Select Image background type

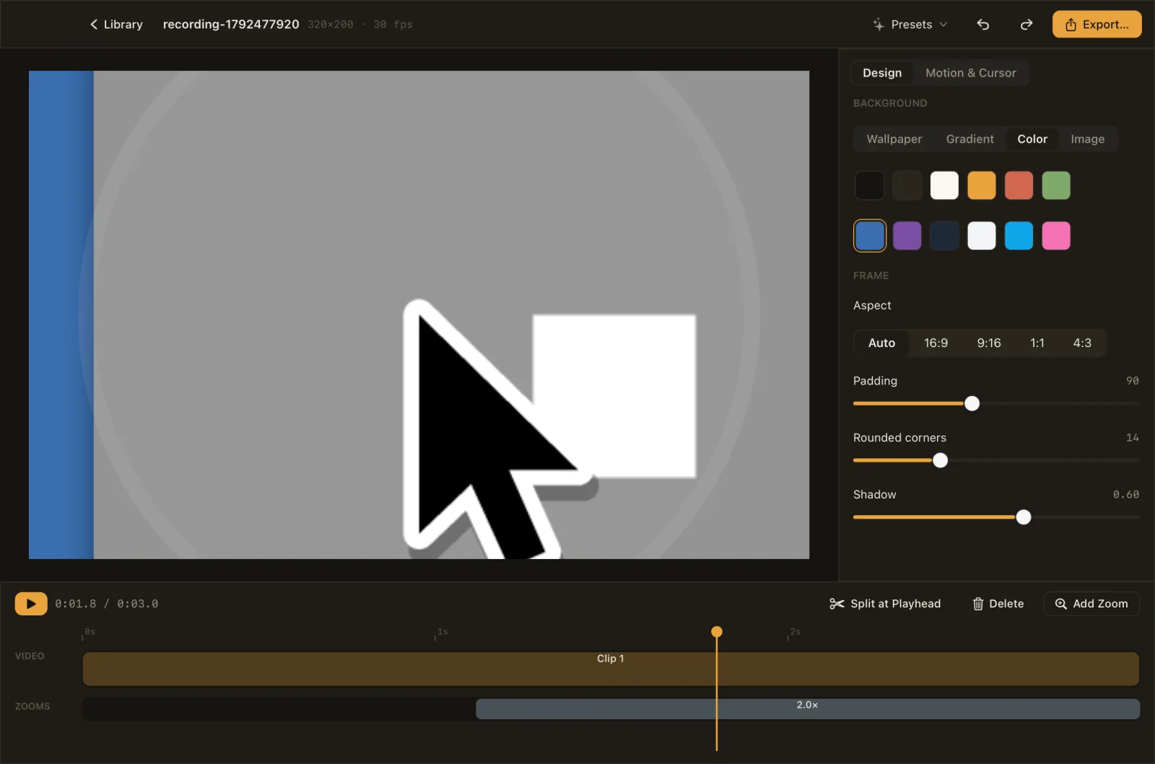tap(1087, 139)
